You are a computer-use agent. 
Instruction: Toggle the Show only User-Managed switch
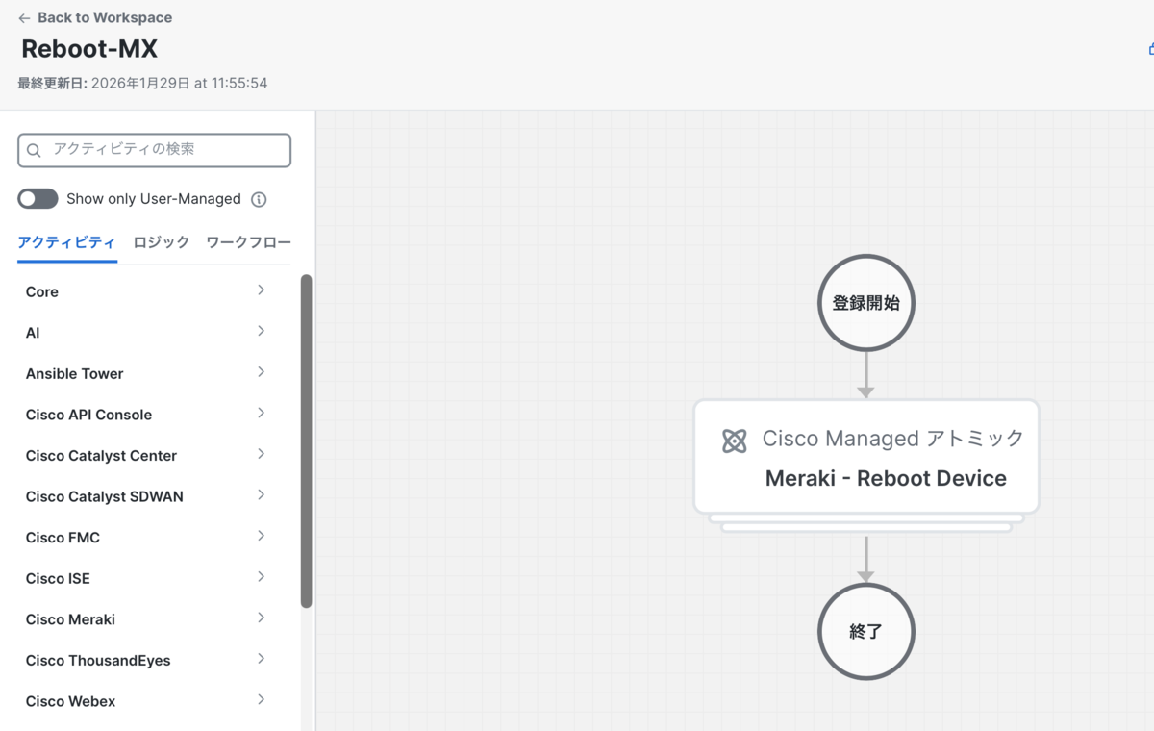(x=38, y=199)
